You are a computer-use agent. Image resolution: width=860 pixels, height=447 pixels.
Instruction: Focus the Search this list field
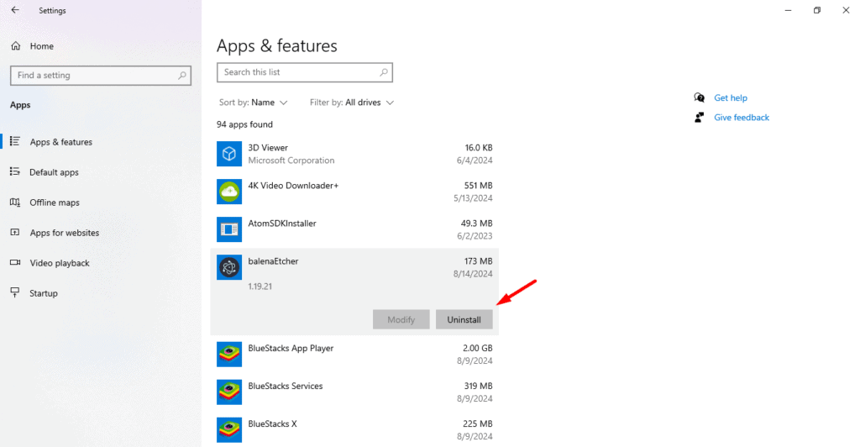pyautogui.click(x=304, y=72)
